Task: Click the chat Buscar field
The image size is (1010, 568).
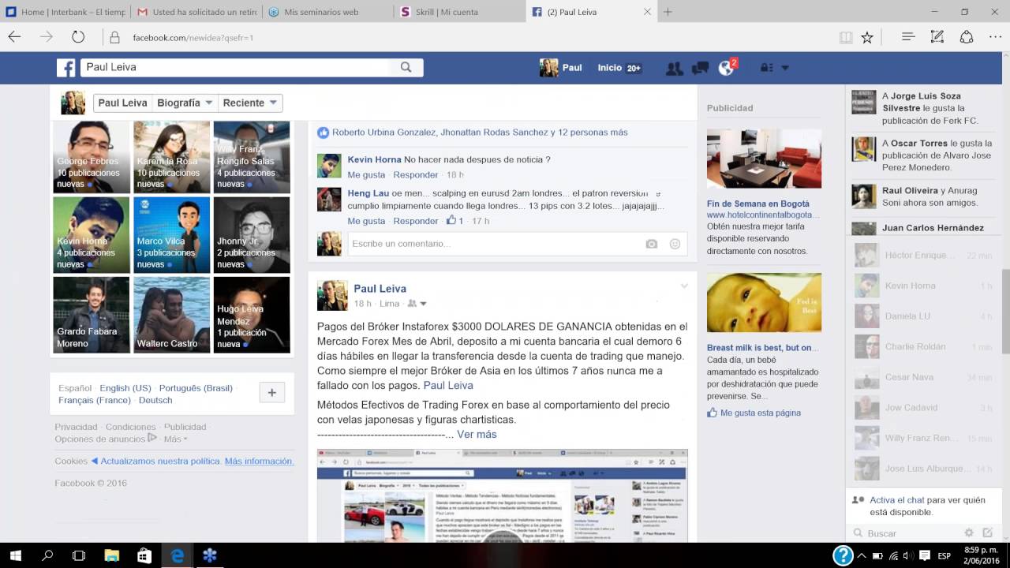Action: click(907, 533)
